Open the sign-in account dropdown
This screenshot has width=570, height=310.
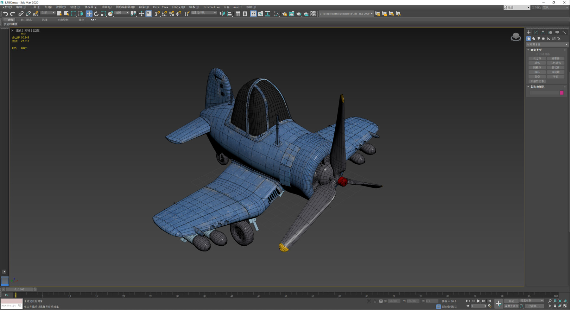pyautogui.click(x=517, y=7)
